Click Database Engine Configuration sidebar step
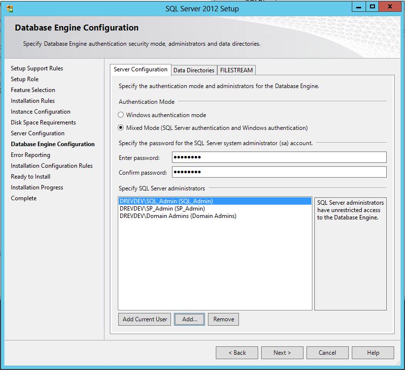Image resolution: width=405 pixels, height=370 pixels. coord(53,144)
